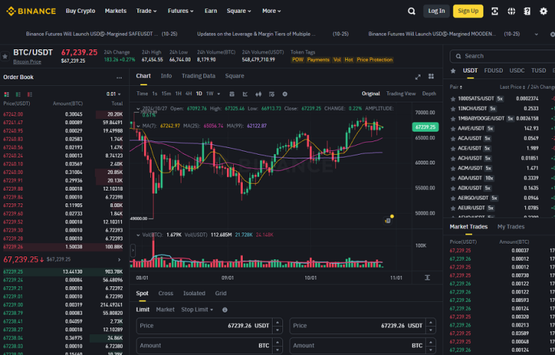Switch to the Info tab
555x355 pixels.
point(166,76)
